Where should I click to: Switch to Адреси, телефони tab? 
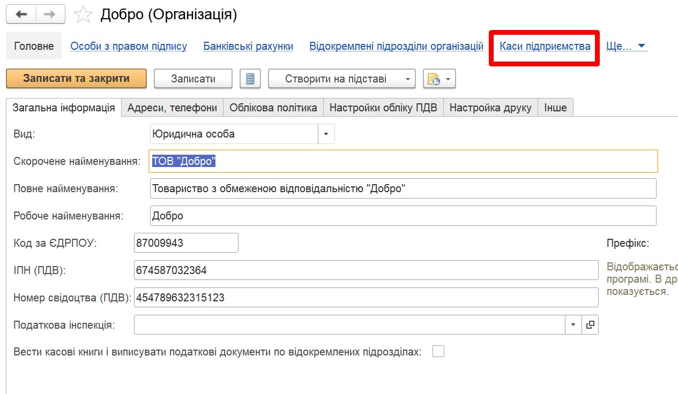(x=172, y=108)
